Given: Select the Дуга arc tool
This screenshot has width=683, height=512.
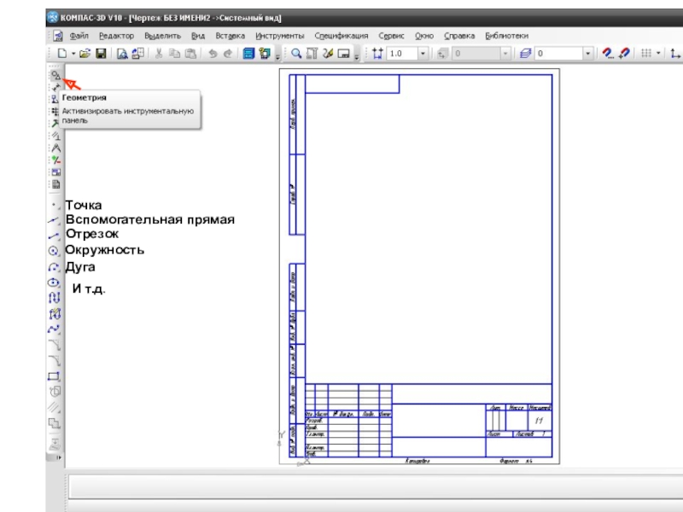Looking at the screenshot, I should 54,266.
